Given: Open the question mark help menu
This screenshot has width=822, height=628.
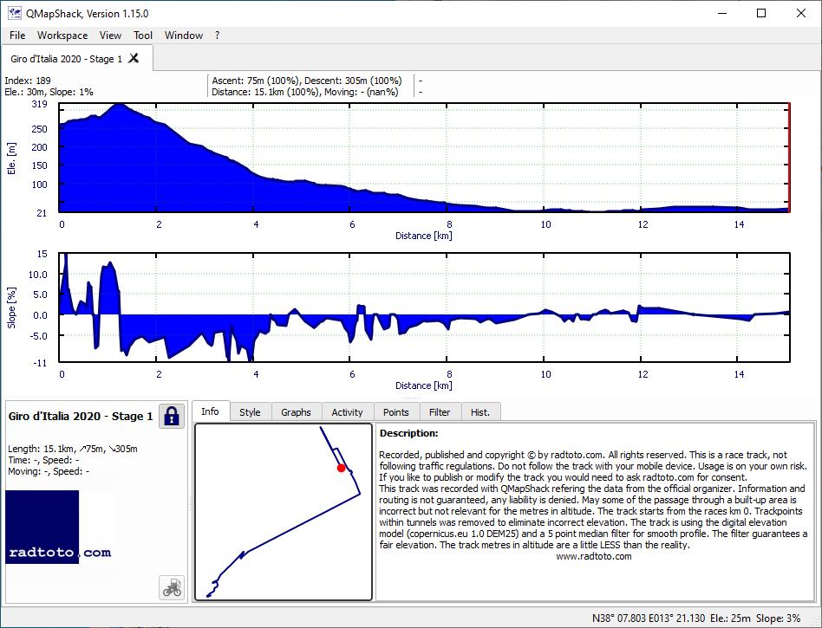Looking at the screenshot, I should 217,36.
